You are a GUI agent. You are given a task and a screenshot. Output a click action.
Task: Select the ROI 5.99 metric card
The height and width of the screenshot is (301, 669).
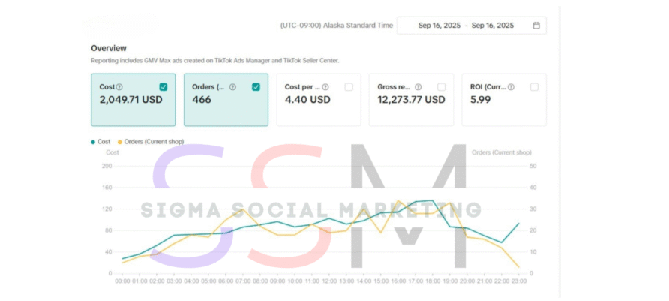(x=504, y=99)
